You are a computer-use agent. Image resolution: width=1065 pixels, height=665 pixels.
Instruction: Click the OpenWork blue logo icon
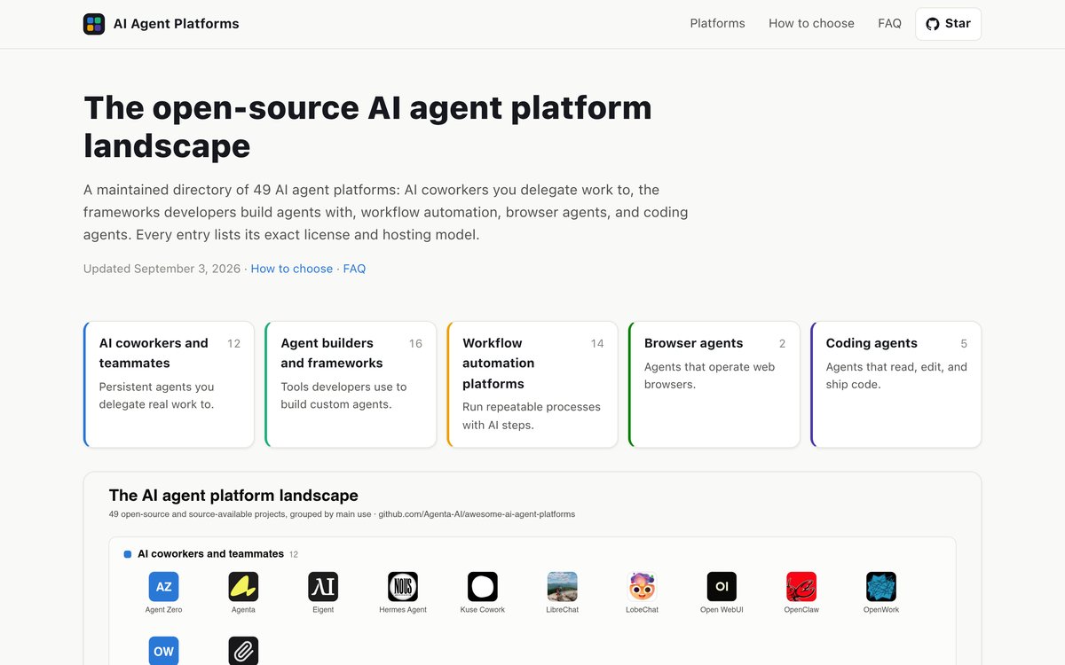click(x=881, y=587)
